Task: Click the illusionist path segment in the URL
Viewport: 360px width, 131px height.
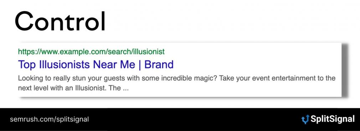Action: click(x=149, y=52)
